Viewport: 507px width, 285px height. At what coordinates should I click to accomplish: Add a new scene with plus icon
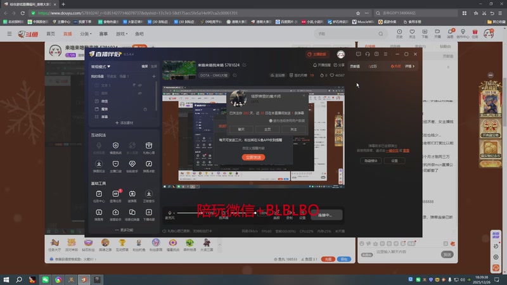coord(154,76)
